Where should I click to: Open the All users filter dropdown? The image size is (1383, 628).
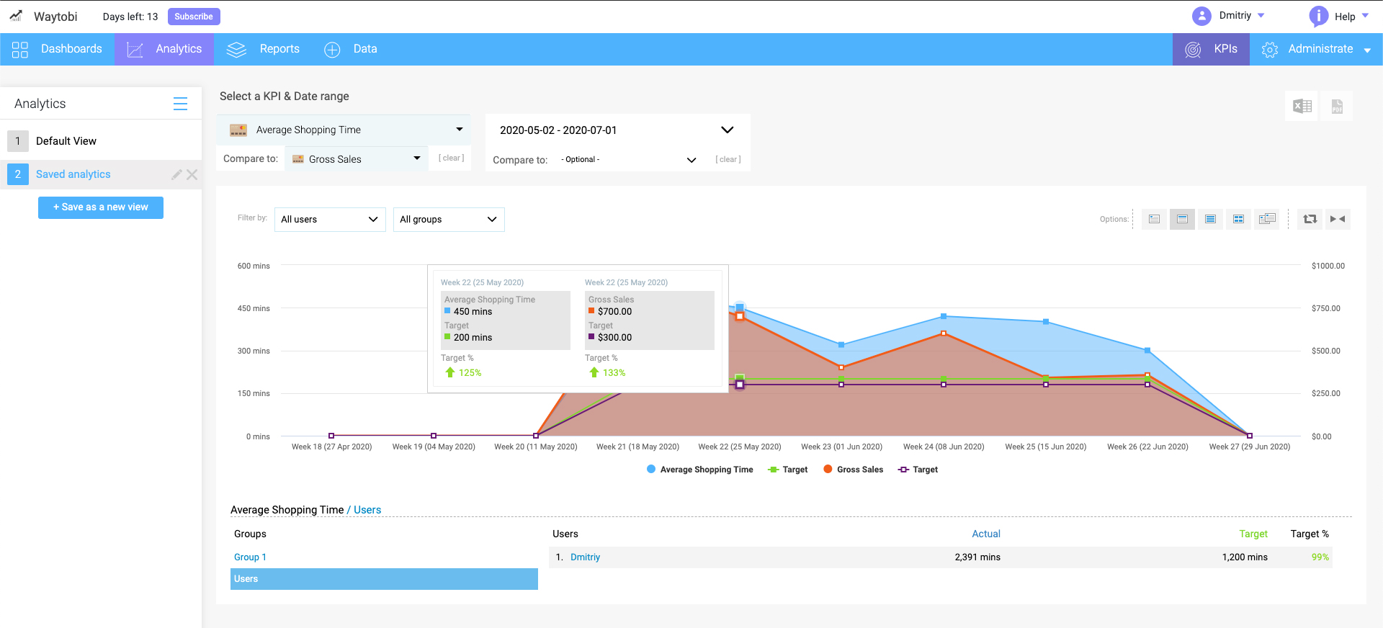click(330, 220)
